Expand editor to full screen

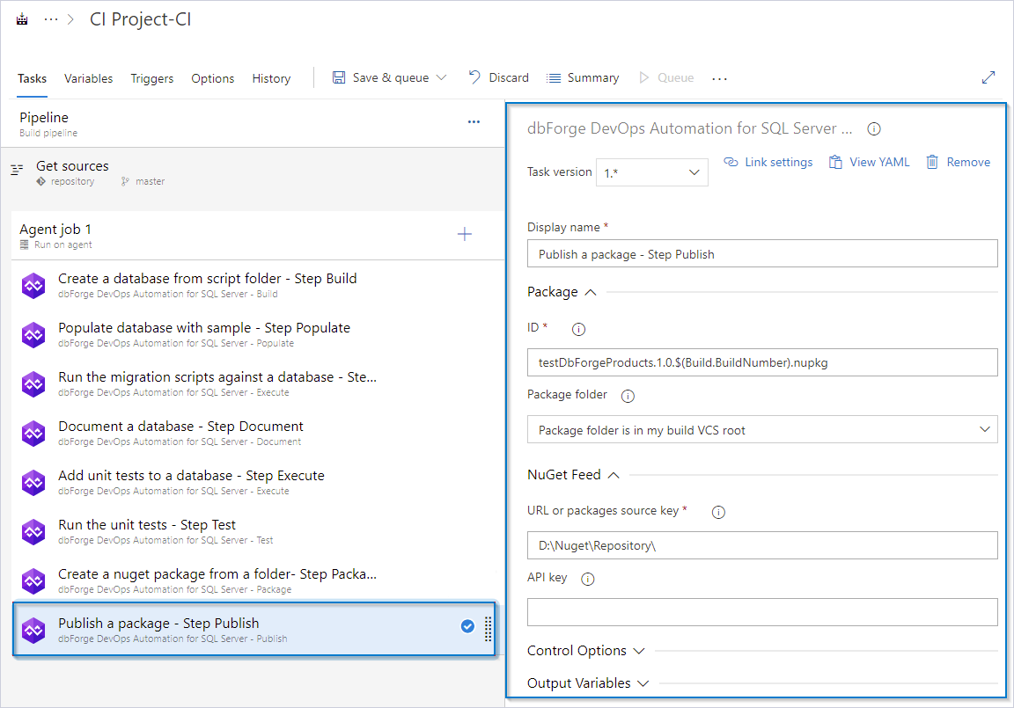coord(988,77)
